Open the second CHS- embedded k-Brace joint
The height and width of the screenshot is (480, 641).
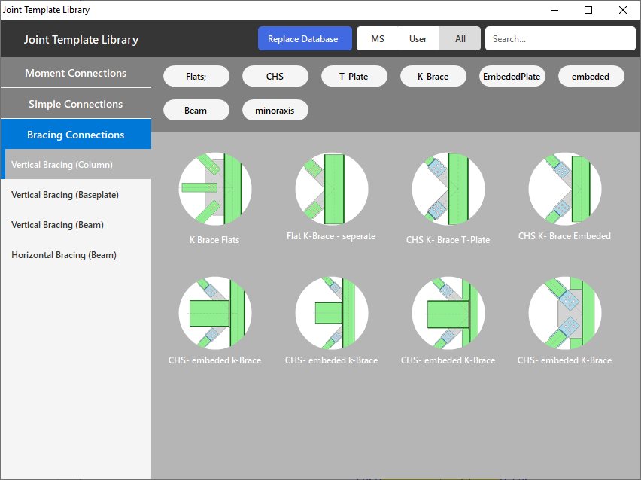[x=331, y=313]
